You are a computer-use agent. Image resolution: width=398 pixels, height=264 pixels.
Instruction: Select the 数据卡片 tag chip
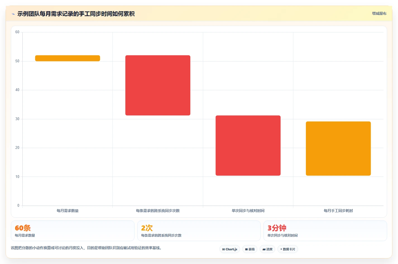288,249
